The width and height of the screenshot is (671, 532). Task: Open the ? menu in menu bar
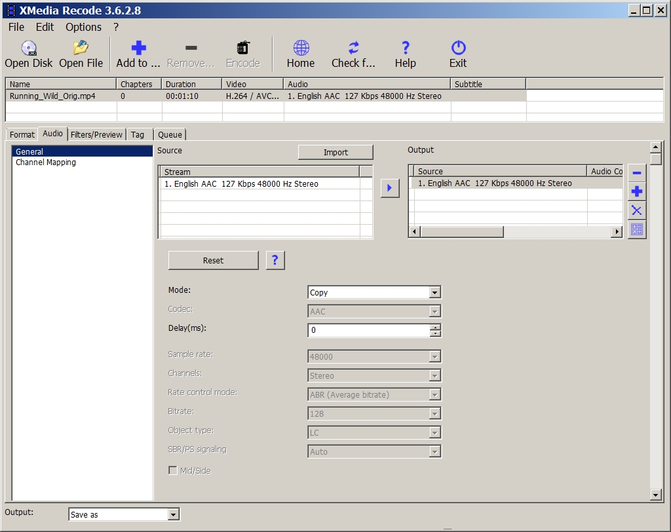point(116,27)
